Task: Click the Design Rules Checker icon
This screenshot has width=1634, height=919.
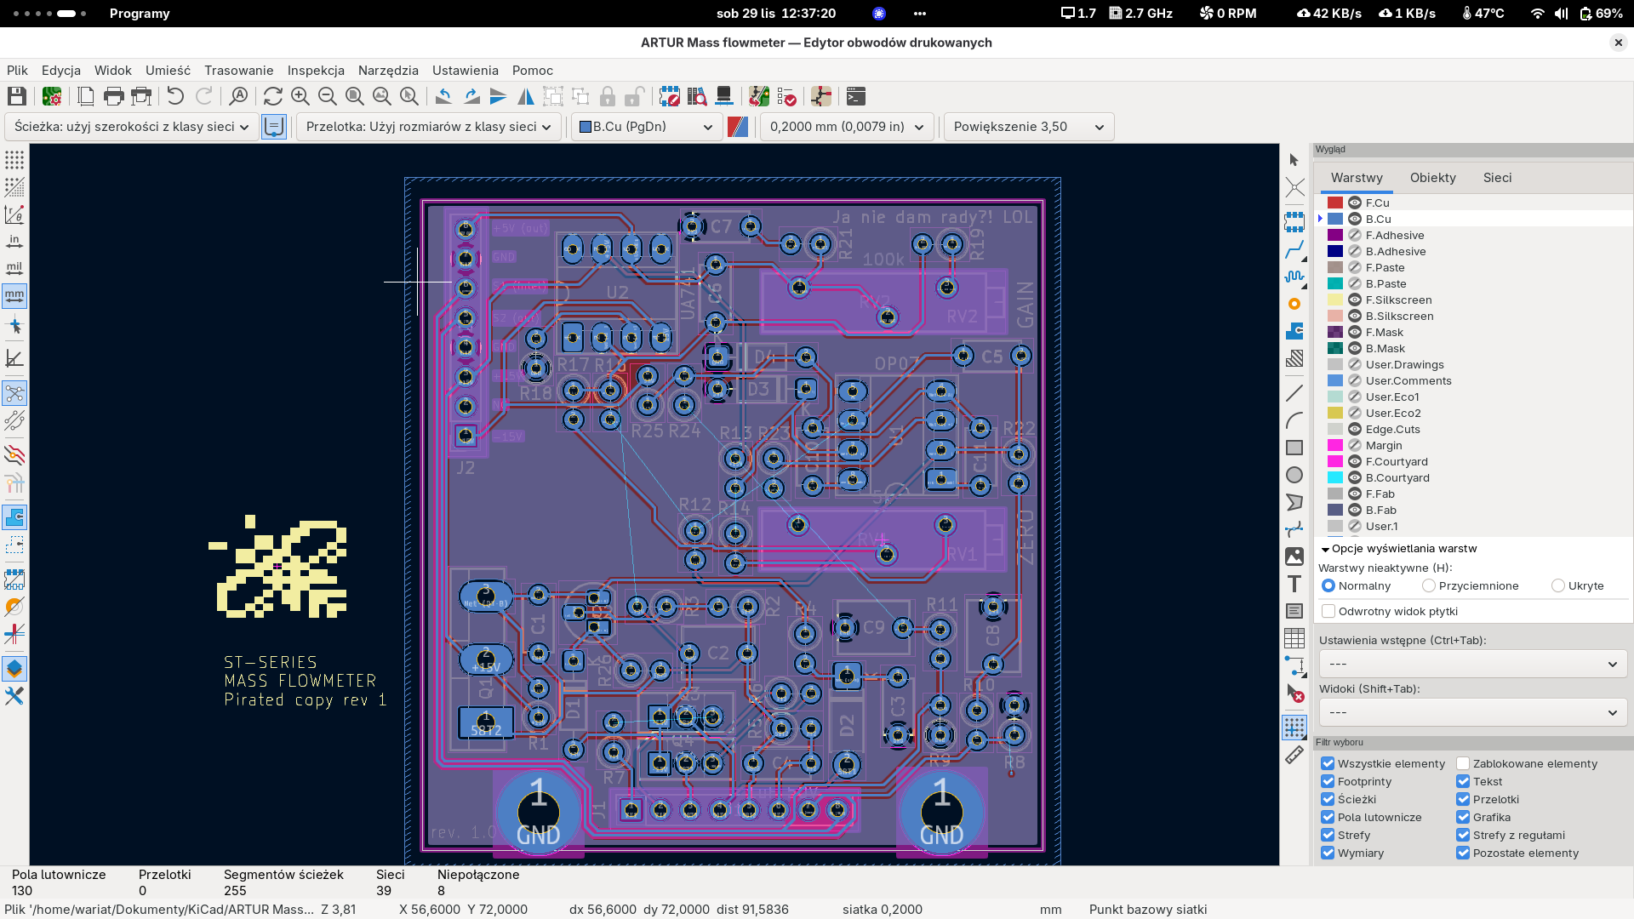Action: click(x=786, y=96)
